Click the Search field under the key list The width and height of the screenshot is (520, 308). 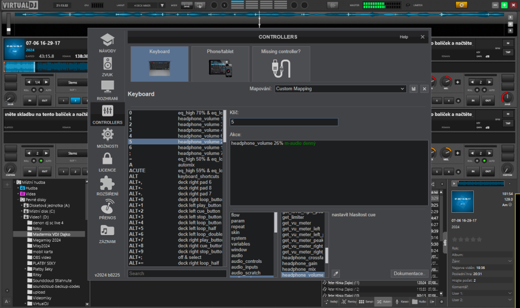coord(177,274)
